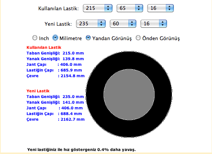212x154 pixels.
Task: Click the red "Yeni Lastik" results heading
Action: [38, 91]
